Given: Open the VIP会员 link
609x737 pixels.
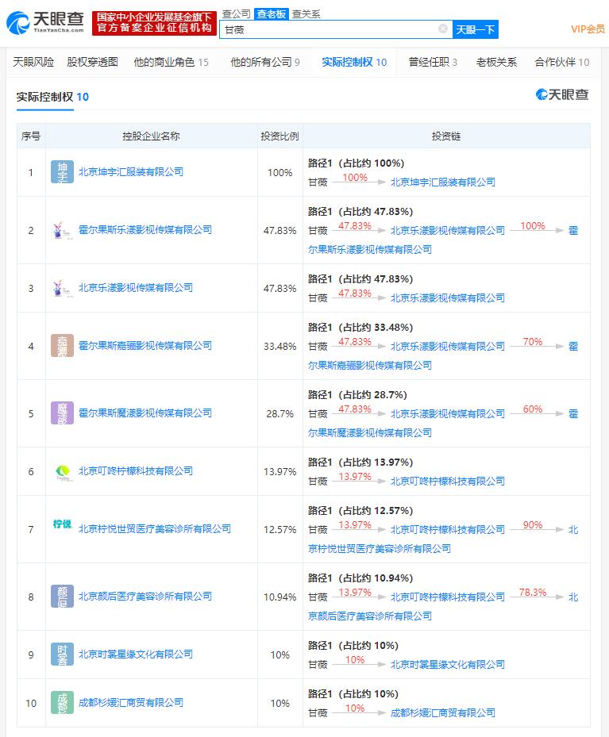Looking at the screenshot, I should coord(588,29).
